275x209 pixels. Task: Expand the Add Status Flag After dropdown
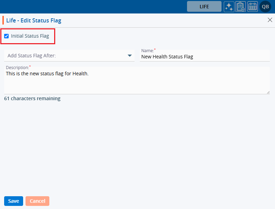(69, 56)
